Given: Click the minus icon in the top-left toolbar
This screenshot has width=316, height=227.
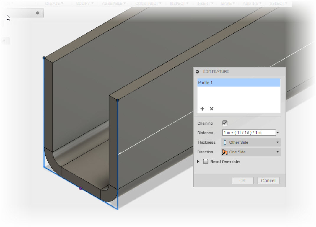Looking at the screenshot, I should point(38,13).
